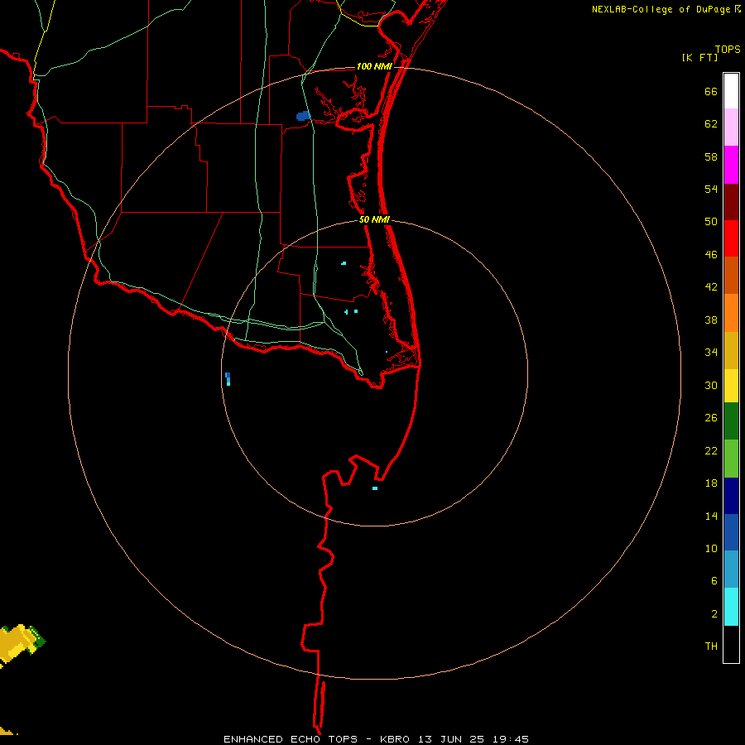Click the '46' legend value
Screen dimensions: 745x745
pos(711,254)
